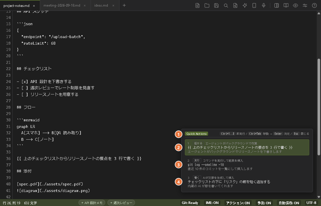Click the AI sparkle icon
Screen dimensions: 321x206
[x=245, y=5]
